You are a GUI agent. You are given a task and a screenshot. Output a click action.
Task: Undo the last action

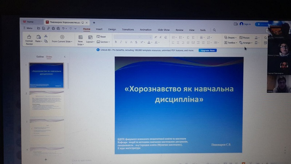coord(63,28)
